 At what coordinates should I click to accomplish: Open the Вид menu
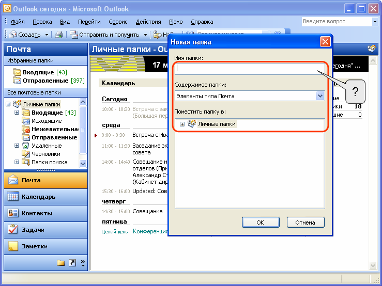coord(65,22)
